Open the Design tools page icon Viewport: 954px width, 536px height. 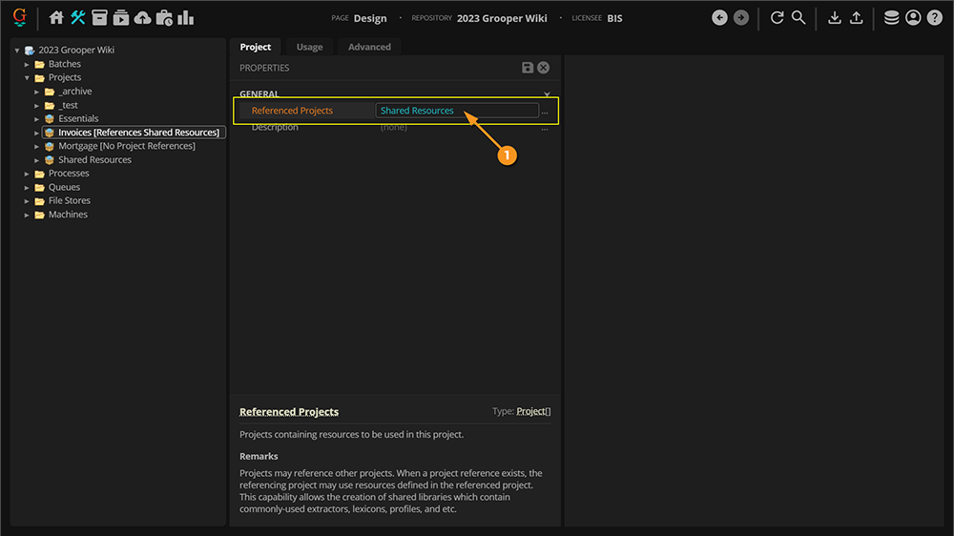pos(78,17)
